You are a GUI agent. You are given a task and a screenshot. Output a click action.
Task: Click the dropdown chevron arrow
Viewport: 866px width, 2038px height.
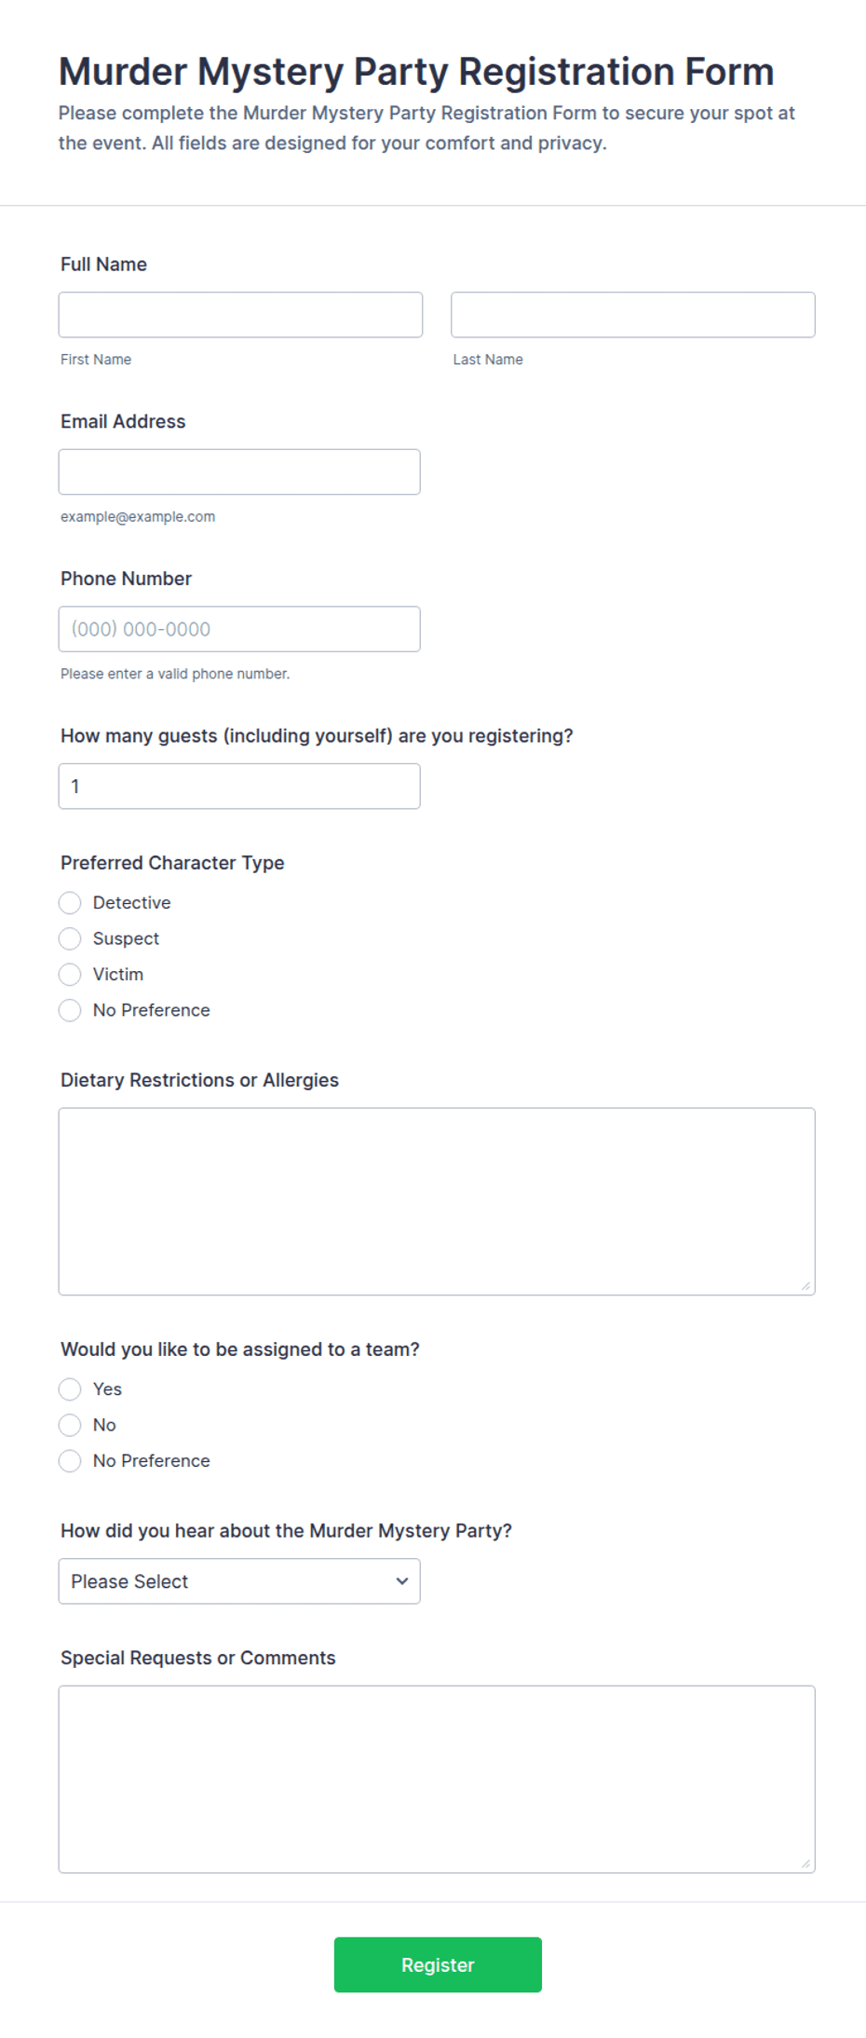click(x=402, y=1581)
